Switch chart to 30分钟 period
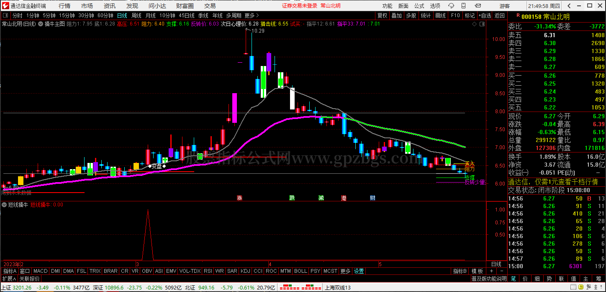This screenshot has width=606, height=292. (86, 15)
